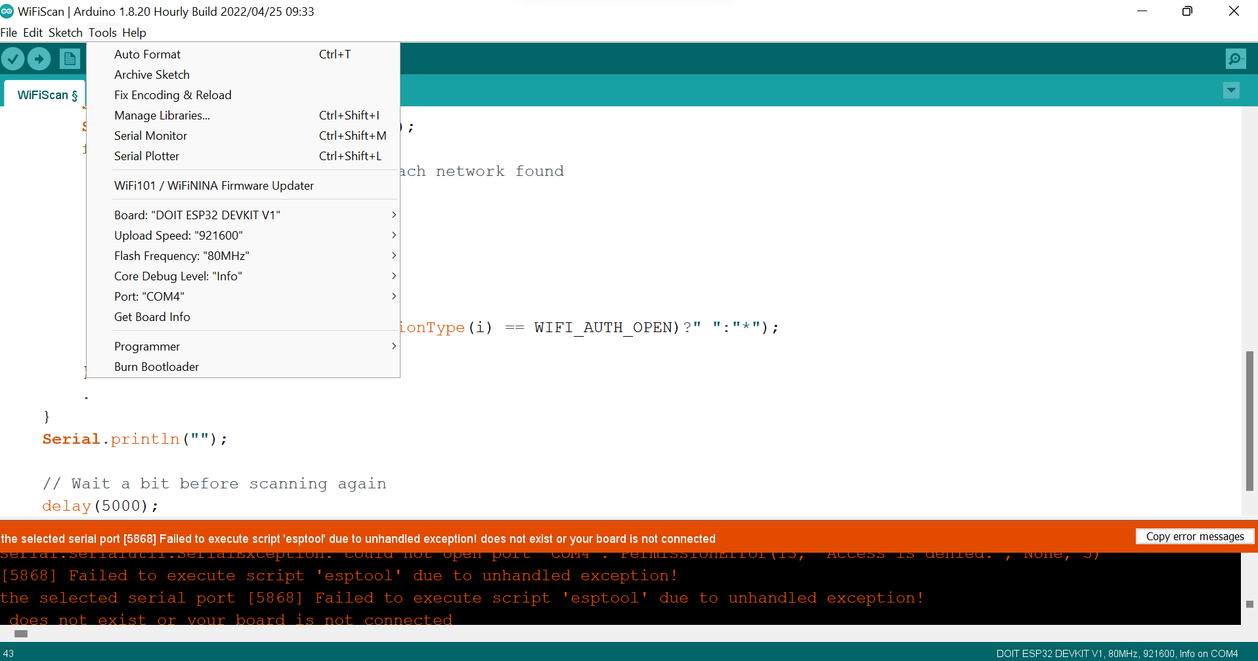Open the File menu
Image resolution: width=1258 pixels, height=661 pixels.
(x=9, y=33)
